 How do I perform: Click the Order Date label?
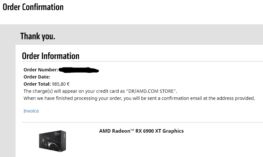[37, 77]
